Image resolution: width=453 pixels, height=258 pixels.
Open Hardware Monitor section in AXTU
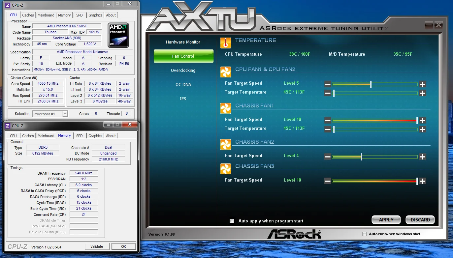[183, 42]
